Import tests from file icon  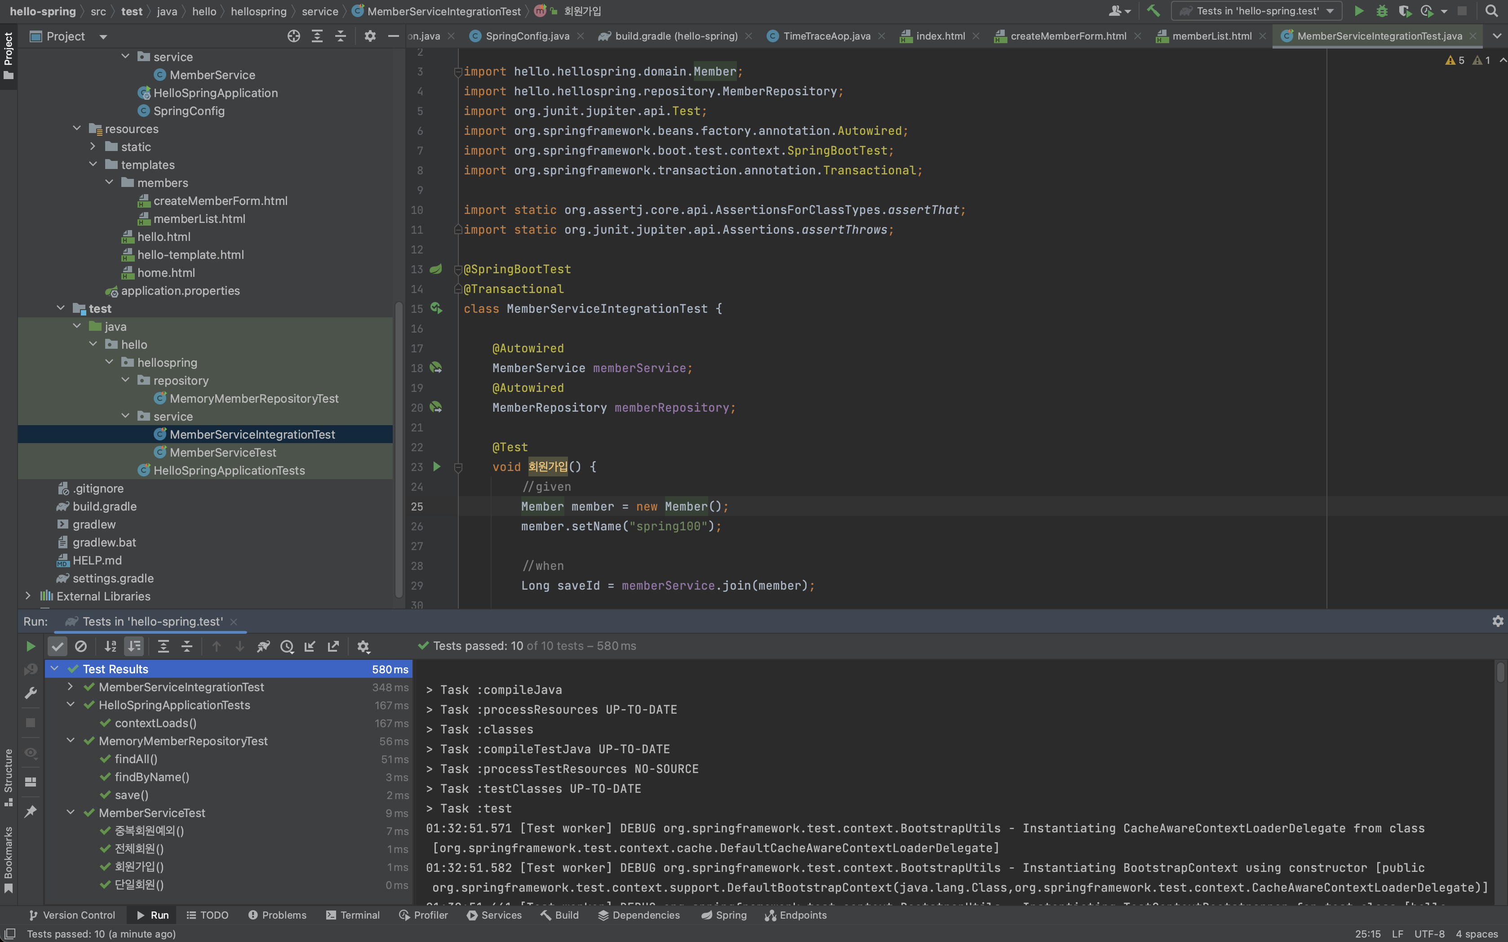pyautogui.click(x=310, y=646)
